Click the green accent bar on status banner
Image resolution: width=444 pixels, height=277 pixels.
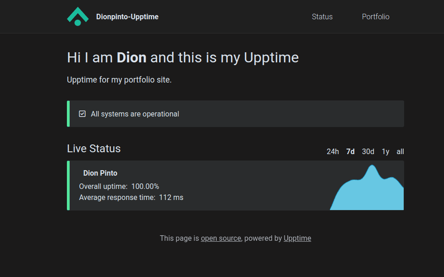pyautogui.click(x=68, y=113)
